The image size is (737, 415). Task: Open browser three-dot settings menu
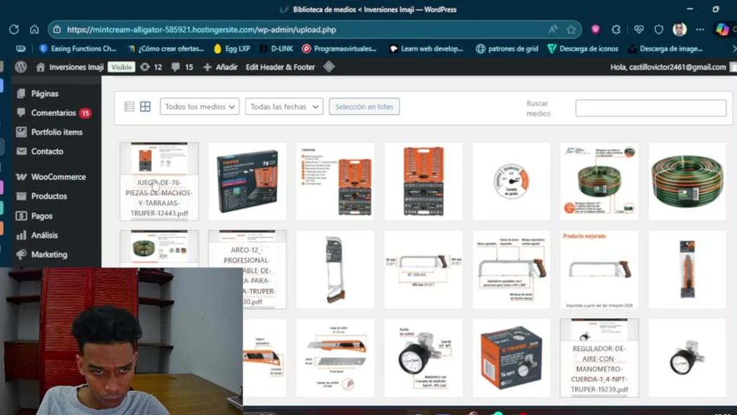700,29
